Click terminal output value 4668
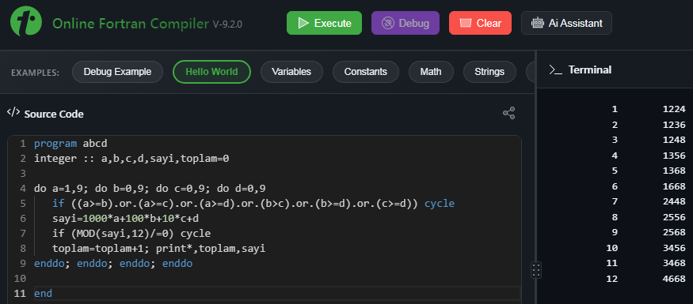Screen dimensions: 693x304 (x=674, y=279)
